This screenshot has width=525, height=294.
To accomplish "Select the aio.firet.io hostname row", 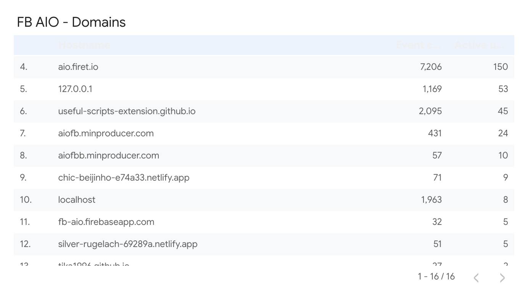I will pos(264,67).
